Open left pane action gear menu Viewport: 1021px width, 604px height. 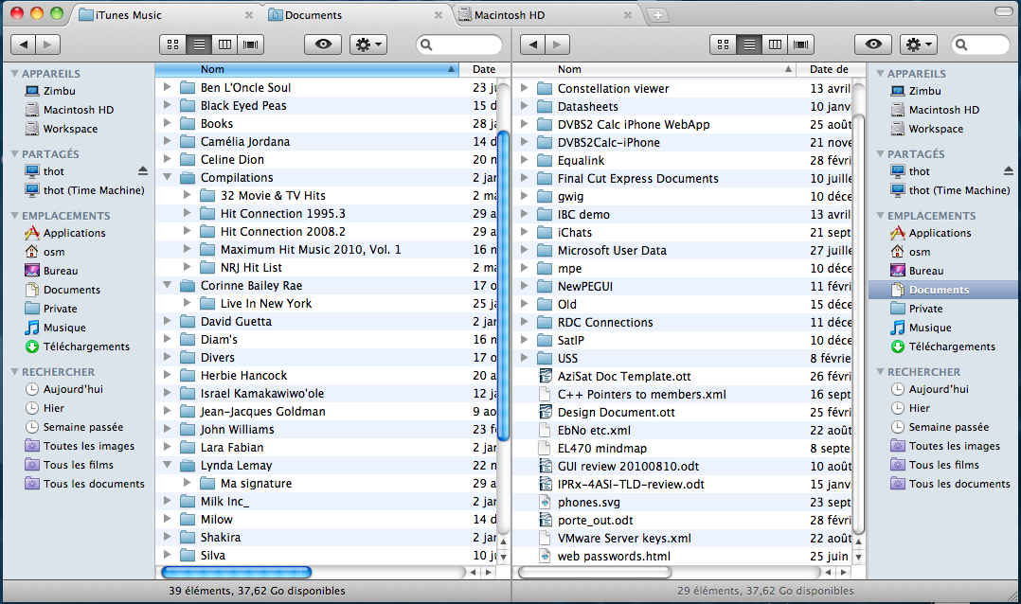click(368, 44)
